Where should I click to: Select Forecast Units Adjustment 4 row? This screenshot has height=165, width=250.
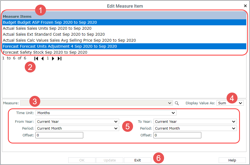click(x=124, y=46)
